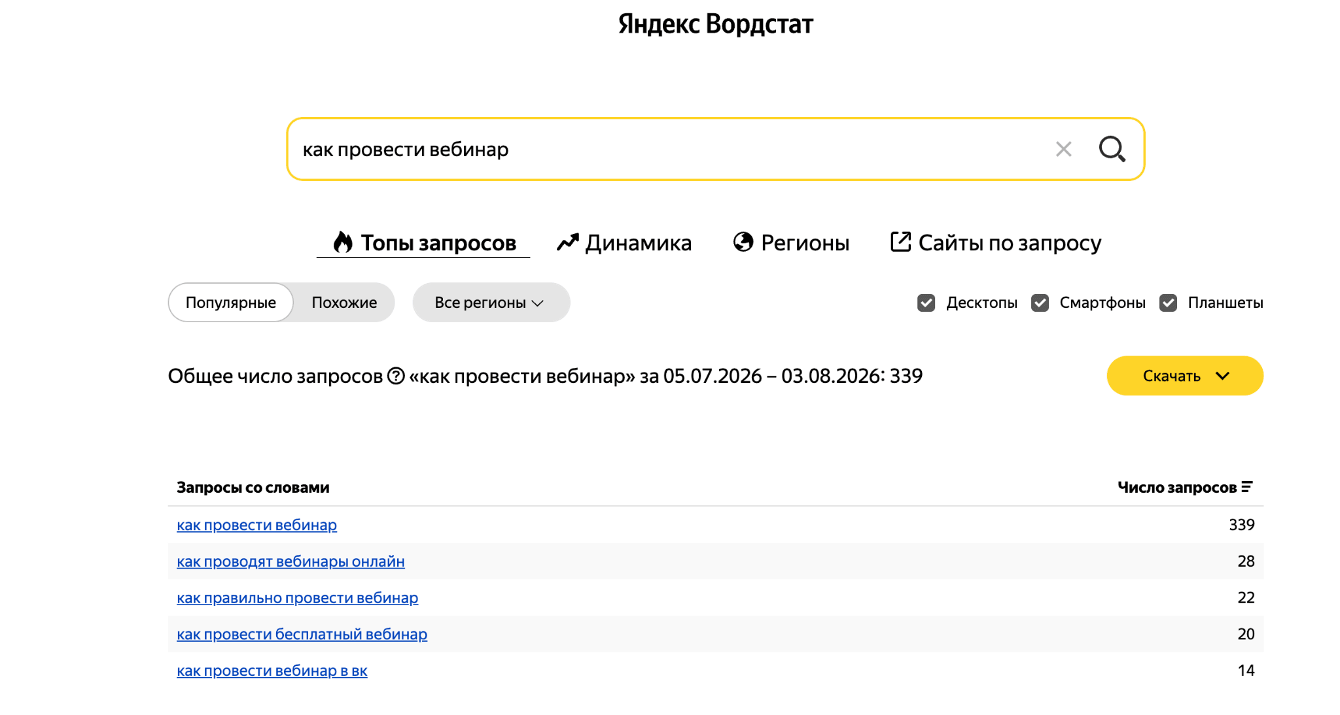The width and height of the screenshot is (1340, 715).
Task: Select the count 339 in the table
Action: pyautogui.click(x=1241, y=525)
